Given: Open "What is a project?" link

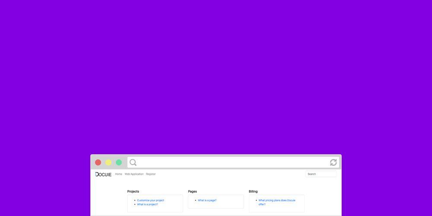Looking at the screenshot, I should point(147,204).
